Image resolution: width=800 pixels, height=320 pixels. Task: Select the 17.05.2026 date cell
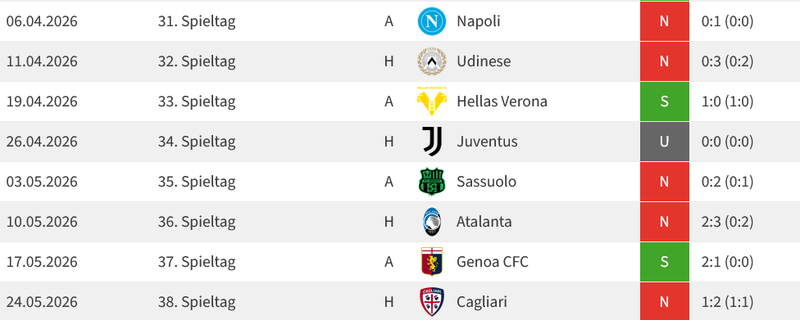click(x=42, y=262)
